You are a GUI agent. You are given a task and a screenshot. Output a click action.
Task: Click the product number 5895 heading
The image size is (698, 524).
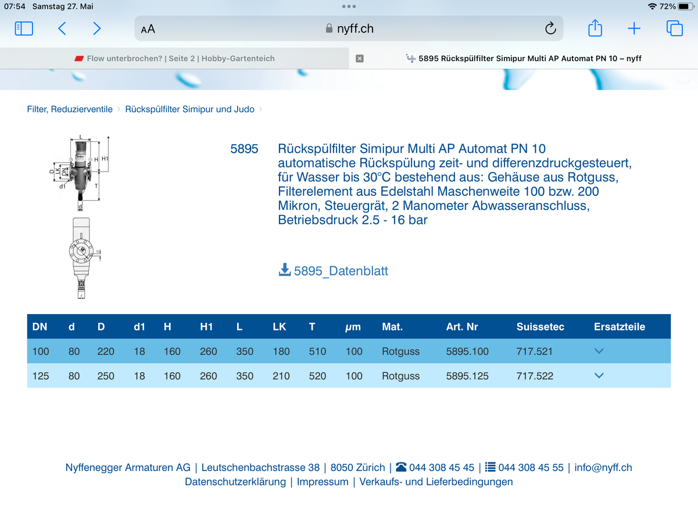coord(244,149)
